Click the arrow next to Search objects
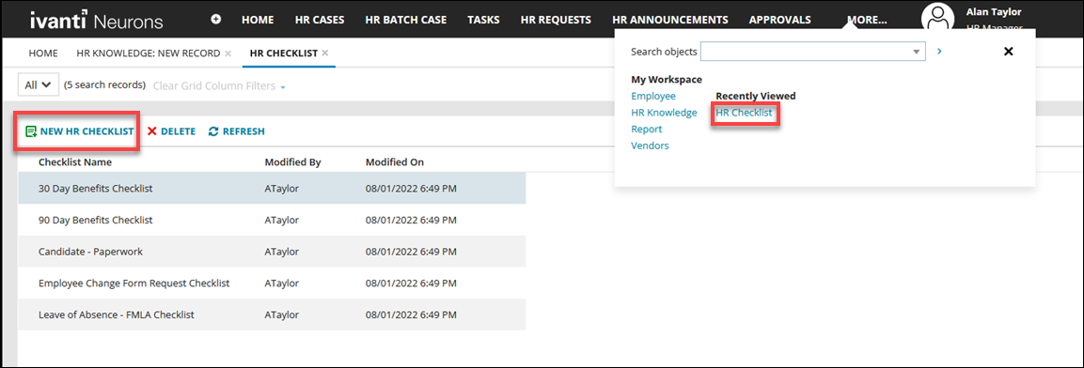Screen dimensions: 1084x368 click(x=939, y=51)
